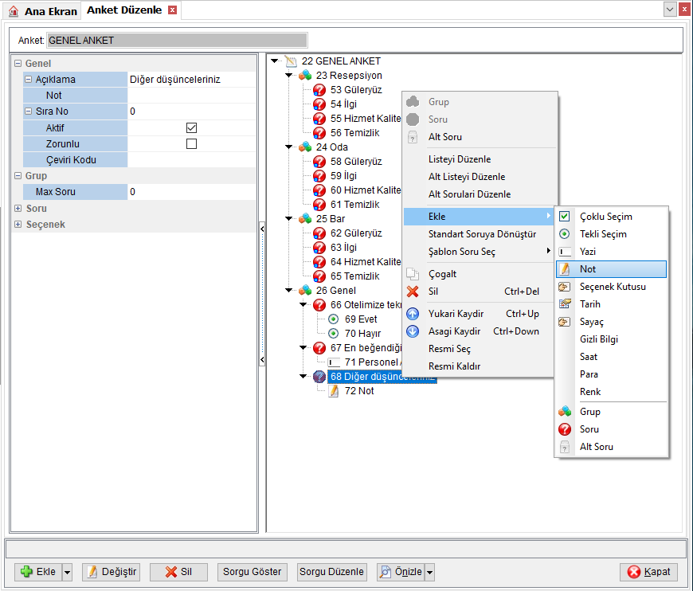The height and width of the screenshot is (591, 693).
Task: Click the question icon beside 60 Hizmet Kalite
Action: (319, 190)
